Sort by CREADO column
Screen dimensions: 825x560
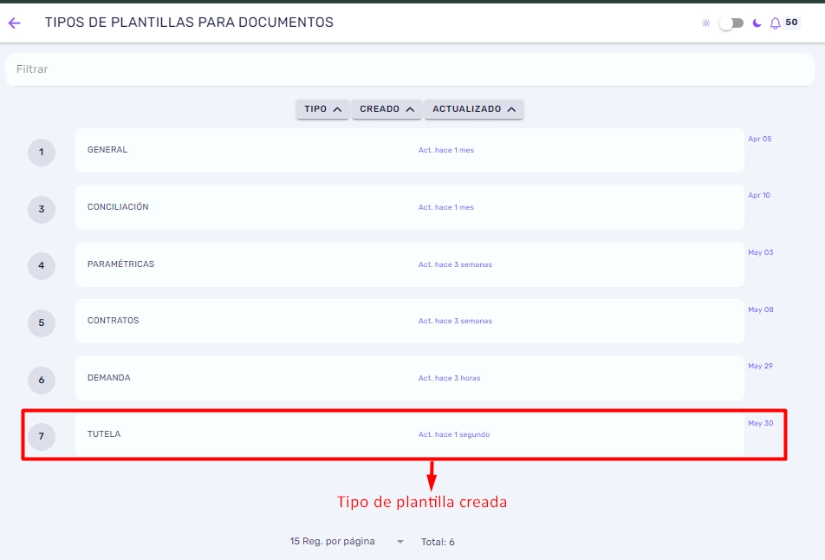tap(387, 109)
